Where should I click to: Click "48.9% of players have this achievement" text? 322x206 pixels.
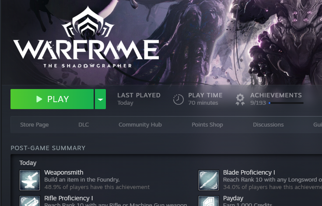97,187
